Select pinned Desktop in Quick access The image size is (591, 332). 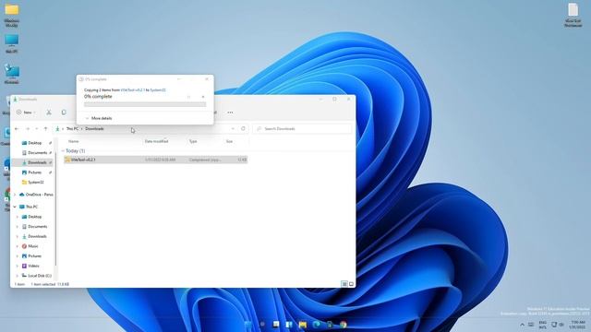35,143
